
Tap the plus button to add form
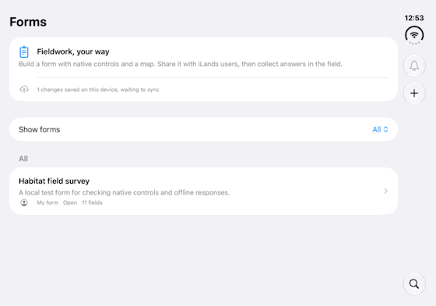coord(414,93)
